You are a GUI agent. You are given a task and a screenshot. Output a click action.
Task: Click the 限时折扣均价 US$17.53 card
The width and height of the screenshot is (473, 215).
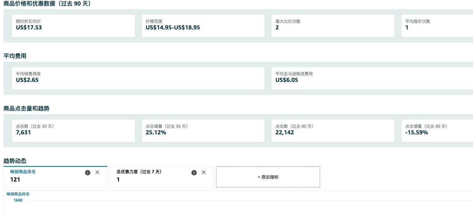click(x=73, y=26)
